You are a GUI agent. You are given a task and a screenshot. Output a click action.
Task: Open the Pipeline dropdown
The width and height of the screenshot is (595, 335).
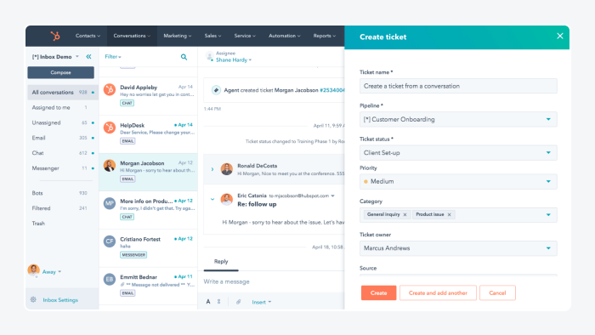(x=458, y=120)
